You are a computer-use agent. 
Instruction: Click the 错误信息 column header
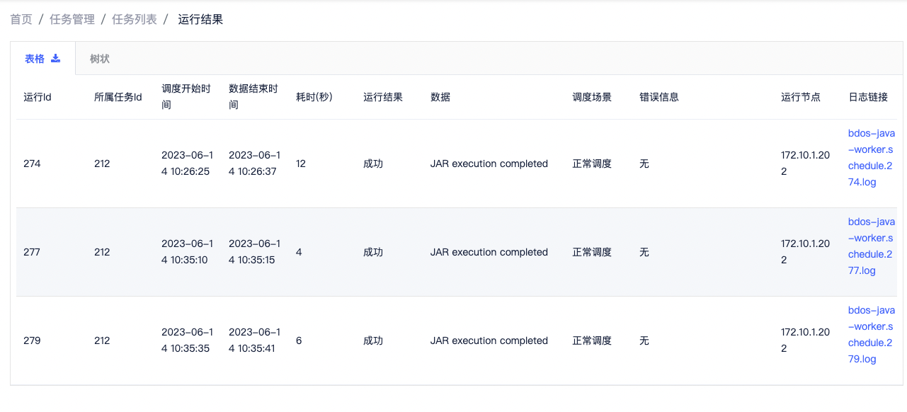click(659, 98)
